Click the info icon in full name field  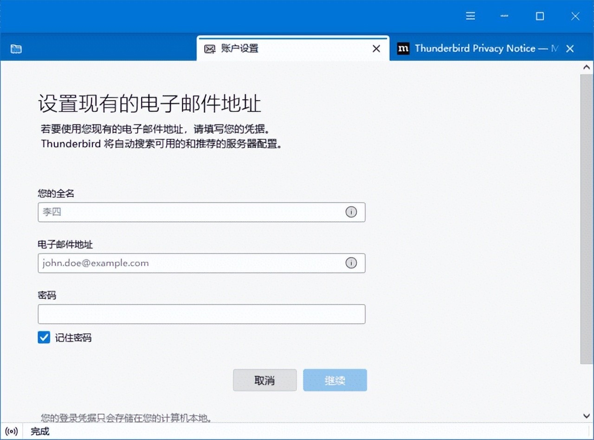point(351,212)
